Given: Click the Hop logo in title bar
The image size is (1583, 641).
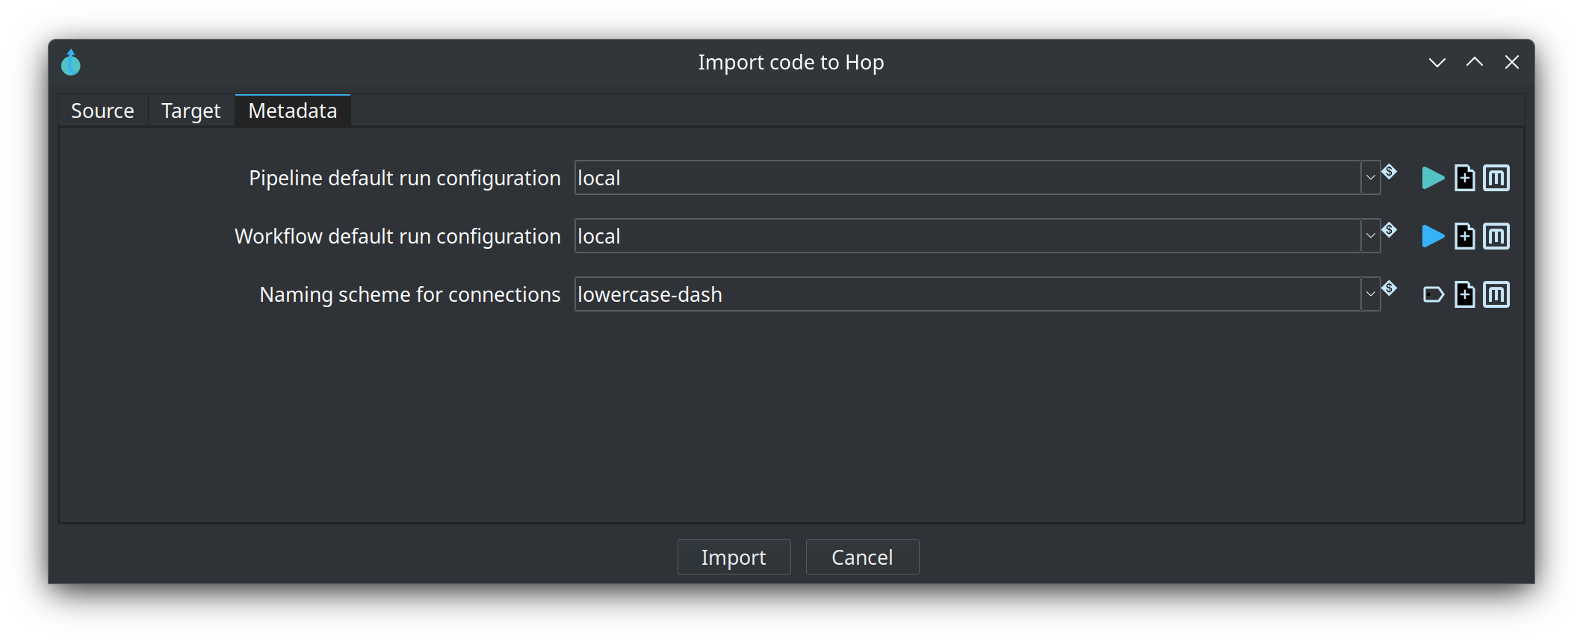Looking at the screenshot, I should pos(71,63).
